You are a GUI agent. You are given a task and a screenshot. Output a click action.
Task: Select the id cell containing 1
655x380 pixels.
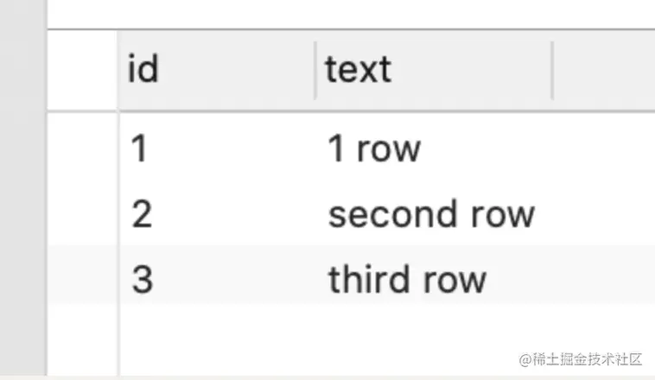click(x=140, y=149)
